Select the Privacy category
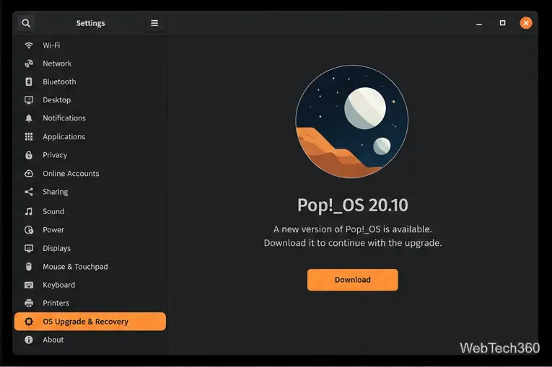Image resolution: width=552 pixels, height=367 pixels. pos(90,155)
